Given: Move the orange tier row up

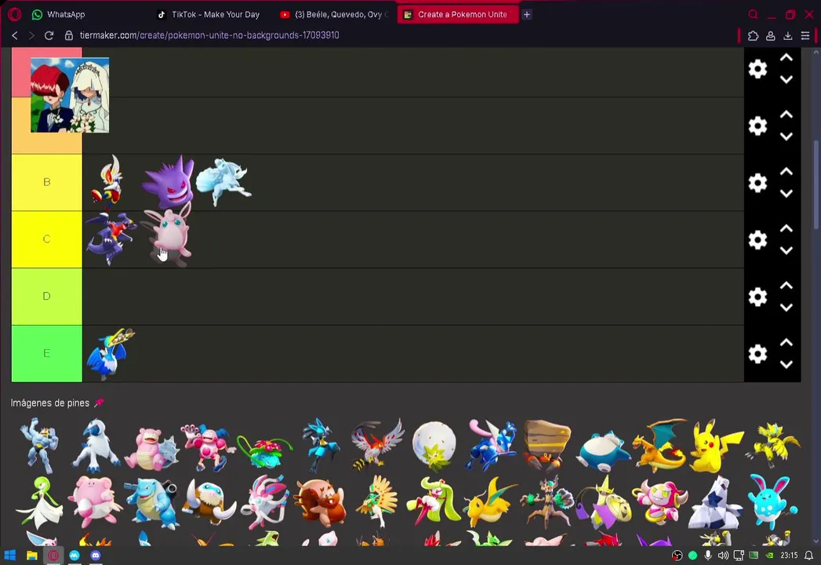Looking at the screenshot, I should coord(786,115).
